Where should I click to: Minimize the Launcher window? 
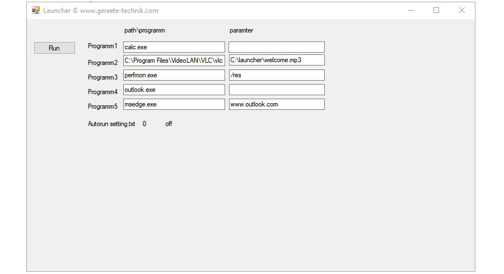point(411,10)
